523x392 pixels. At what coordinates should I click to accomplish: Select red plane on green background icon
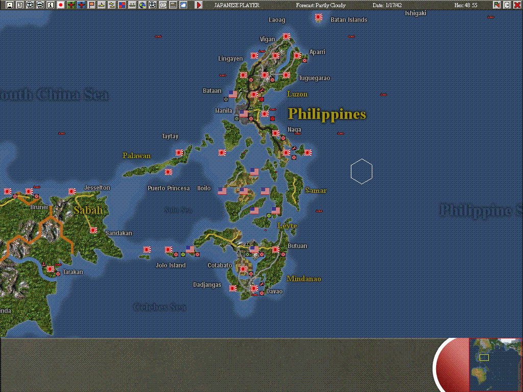(70, 5)
